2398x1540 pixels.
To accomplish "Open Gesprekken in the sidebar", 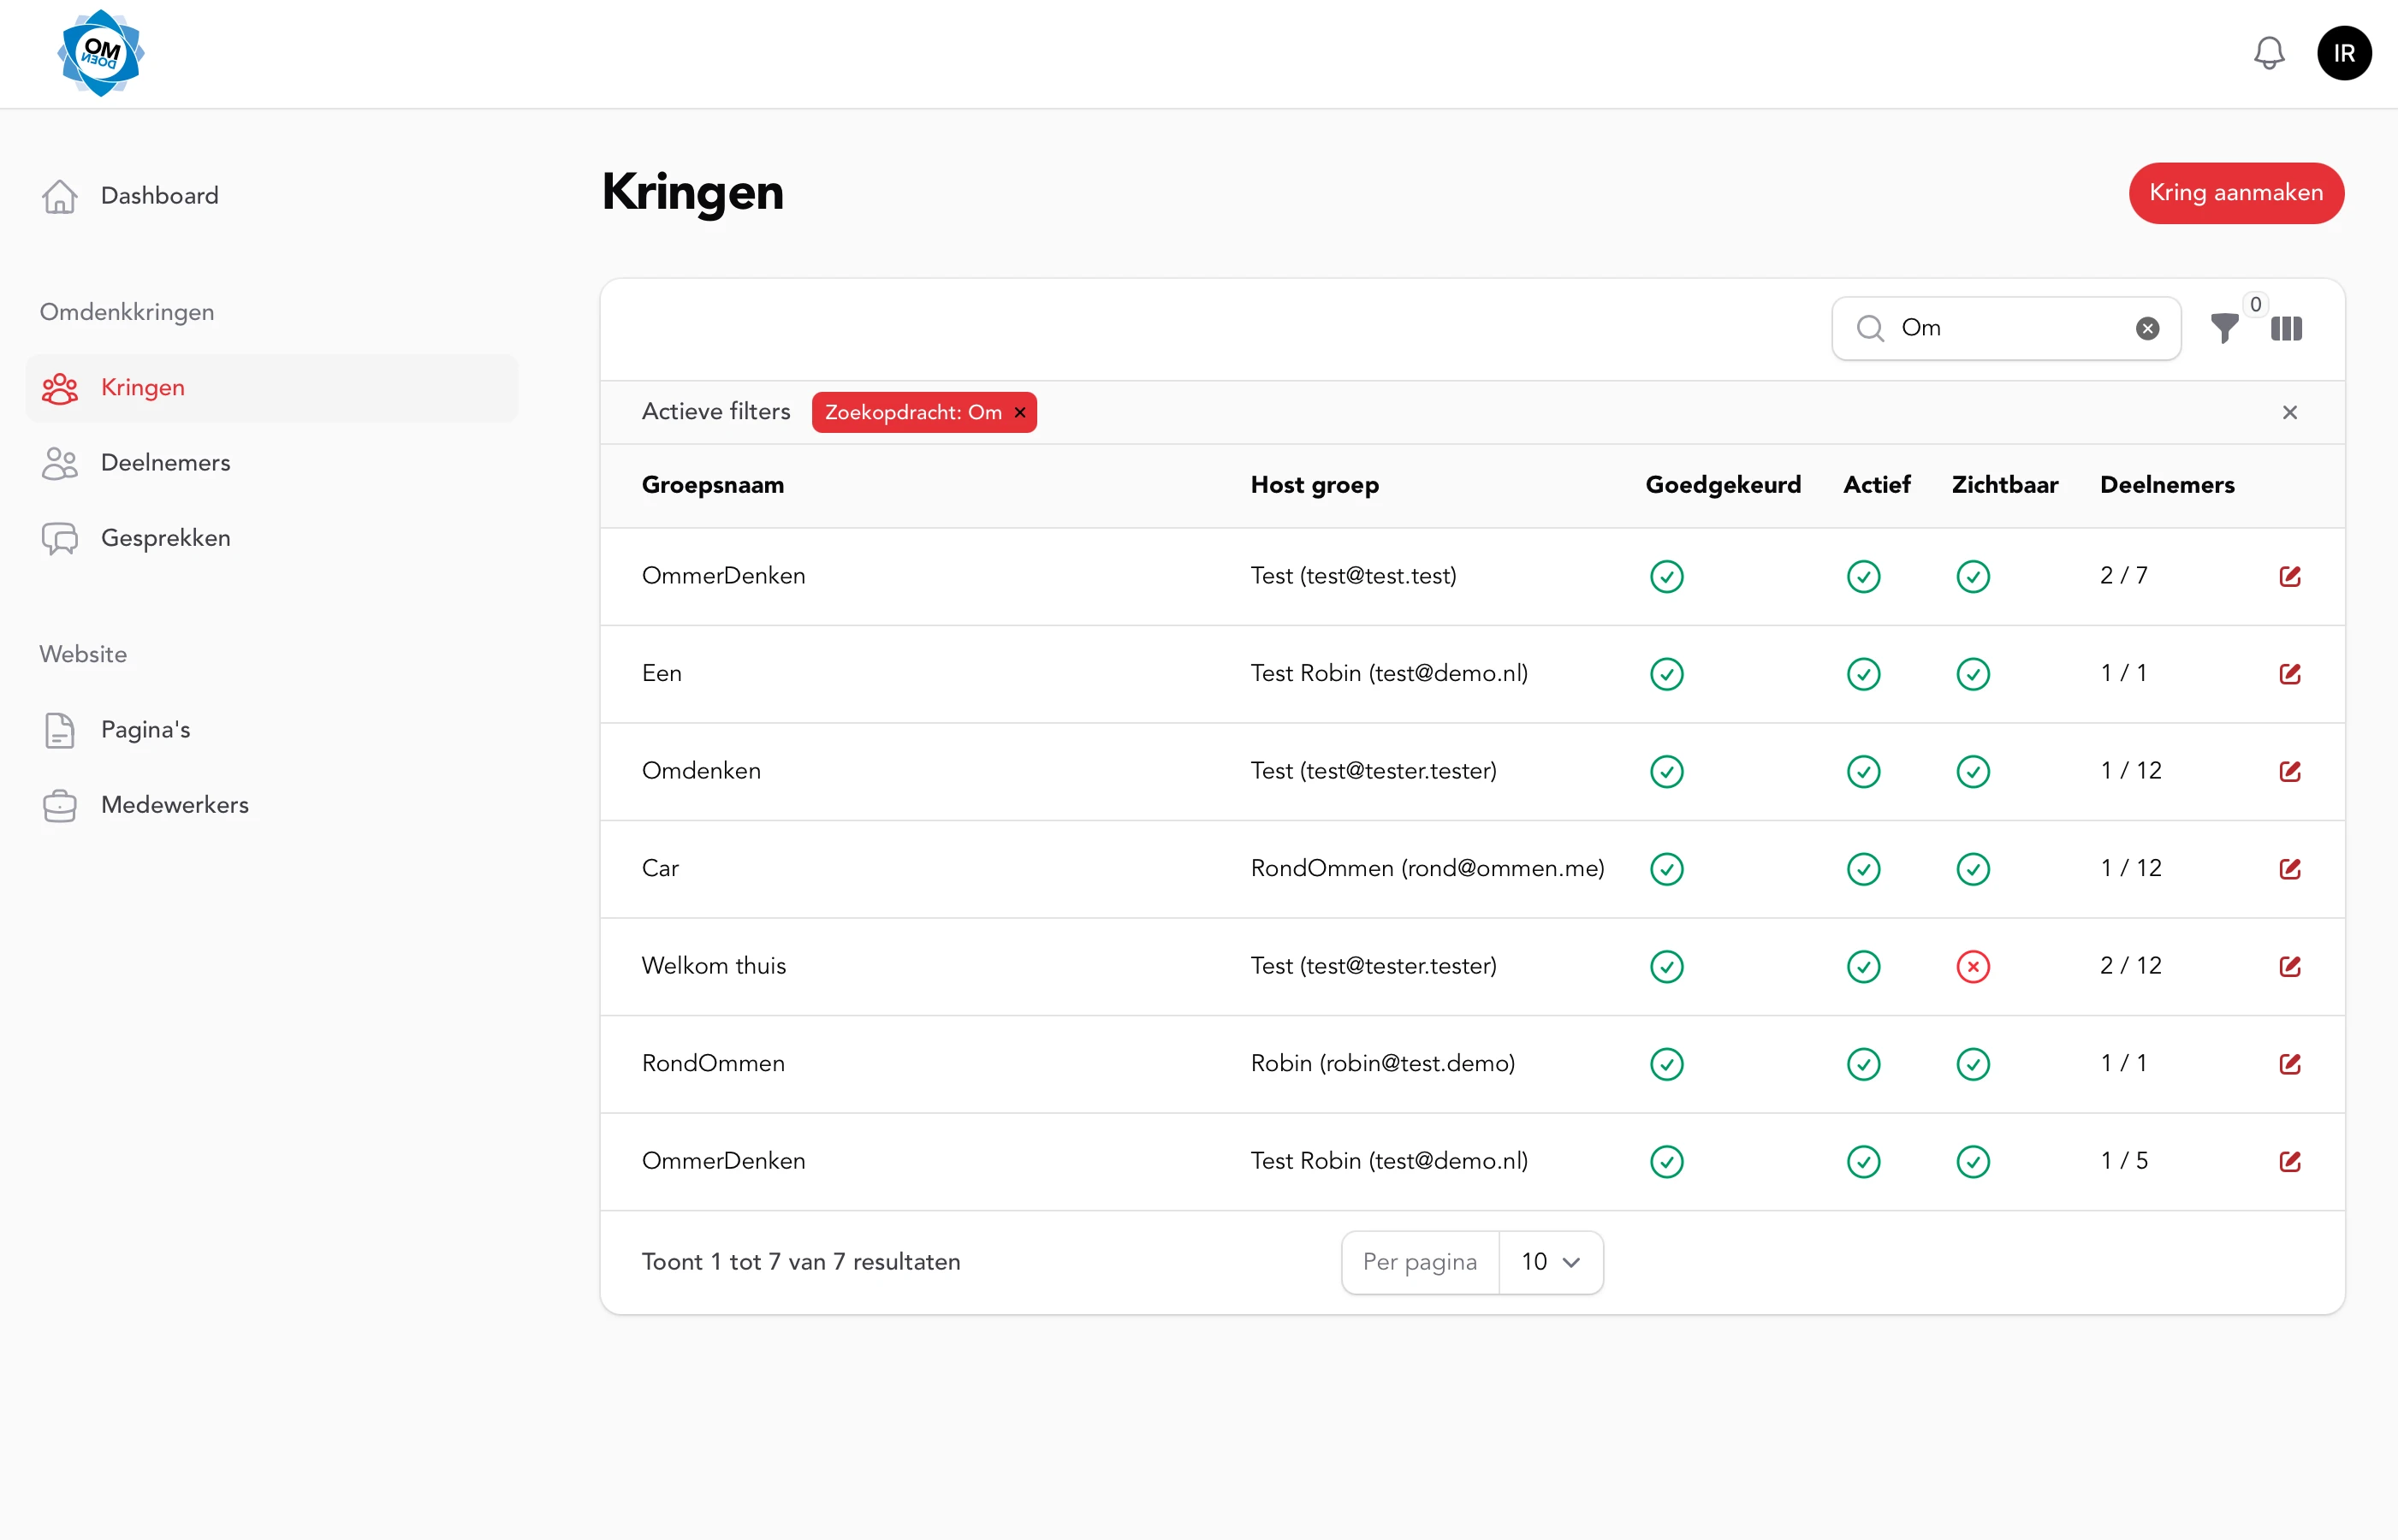I will 165,538.
